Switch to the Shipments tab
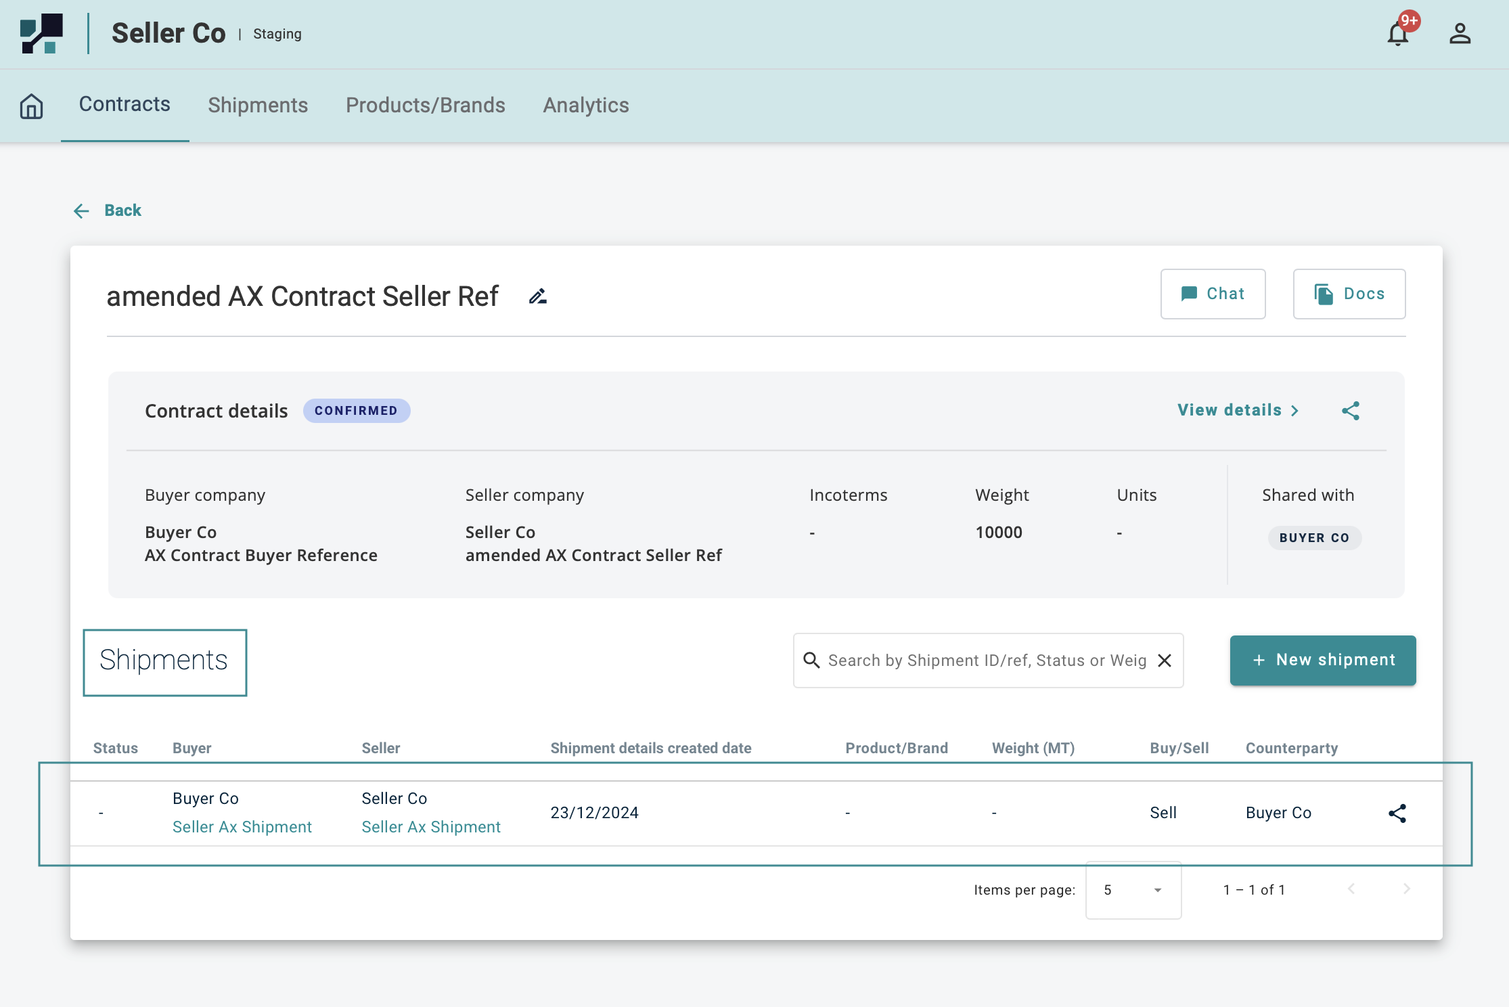Image resolution: width=1509 pixels, height=1007 pixels. click(x=258, y=105)
